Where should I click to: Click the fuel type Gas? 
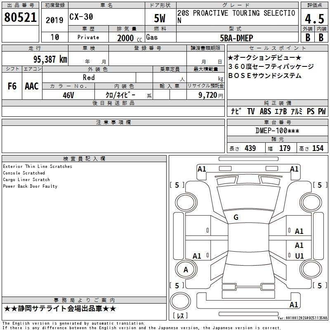pos(152,37)
